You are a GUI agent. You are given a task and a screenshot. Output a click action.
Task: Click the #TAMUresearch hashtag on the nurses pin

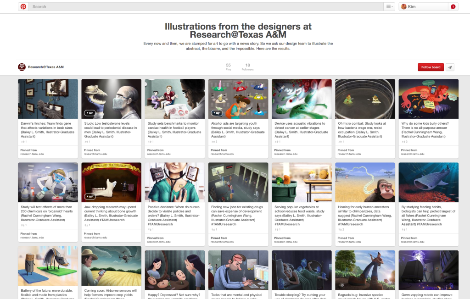[x=160, y=224]
